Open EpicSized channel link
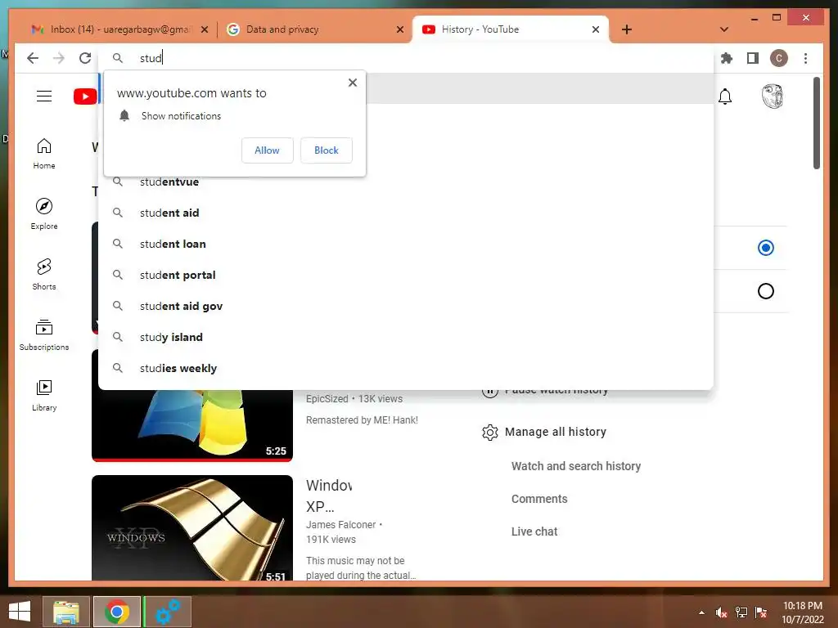 (327, 399)
